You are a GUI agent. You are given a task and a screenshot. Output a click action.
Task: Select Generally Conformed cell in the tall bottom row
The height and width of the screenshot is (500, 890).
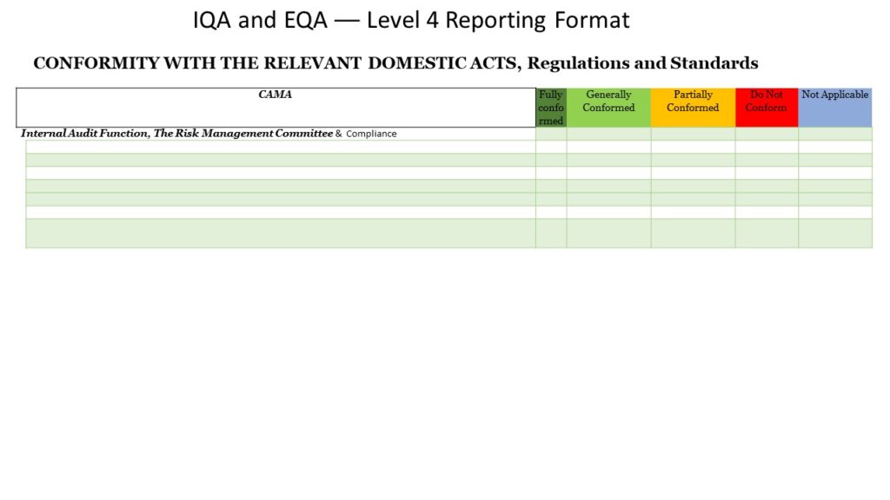click(x=608, y=233)
